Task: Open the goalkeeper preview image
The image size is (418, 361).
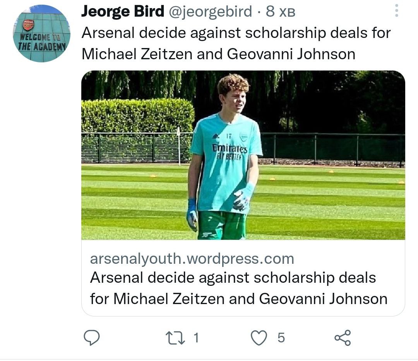Action: click(243, 155)
